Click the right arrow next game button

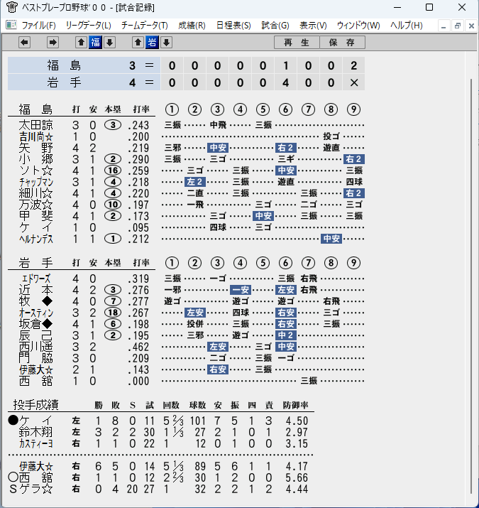53,43
